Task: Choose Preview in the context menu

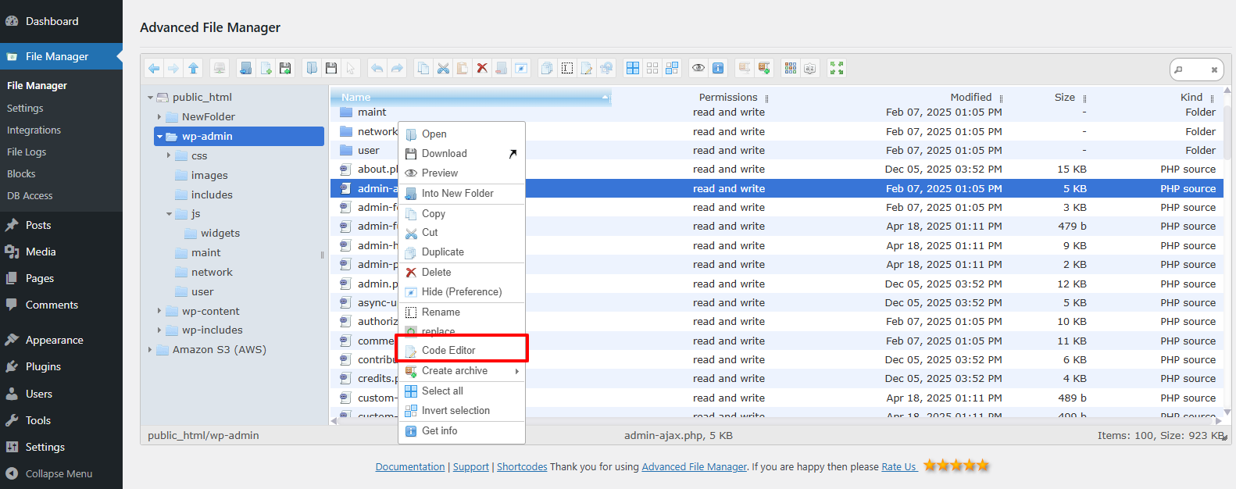Action: coord(462,173)
